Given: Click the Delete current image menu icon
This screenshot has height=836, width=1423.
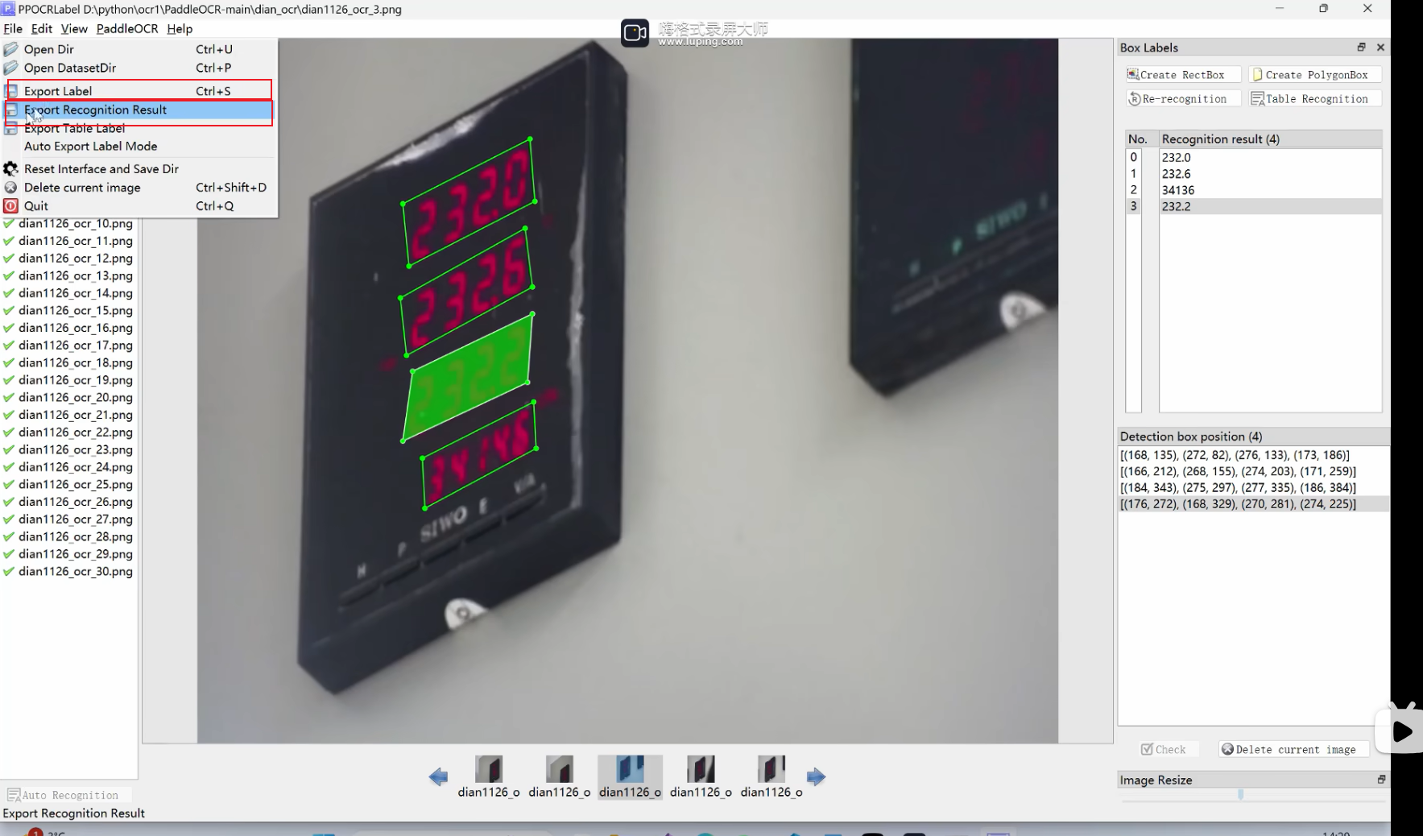Looking at the screenshot, I should click(x=11, y=188).
